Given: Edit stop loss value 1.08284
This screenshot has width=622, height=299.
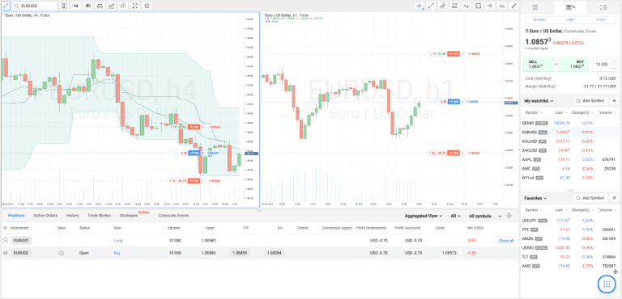Looking at the screenshot, I should [274, 253].
